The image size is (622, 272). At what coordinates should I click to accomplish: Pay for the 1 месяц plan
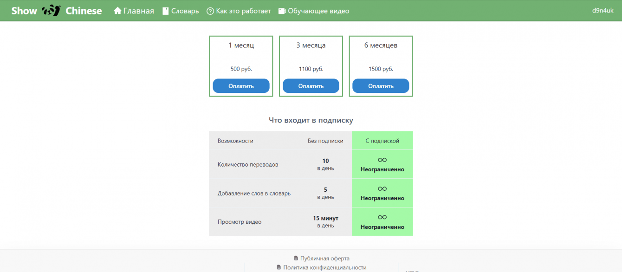[241, 86]
